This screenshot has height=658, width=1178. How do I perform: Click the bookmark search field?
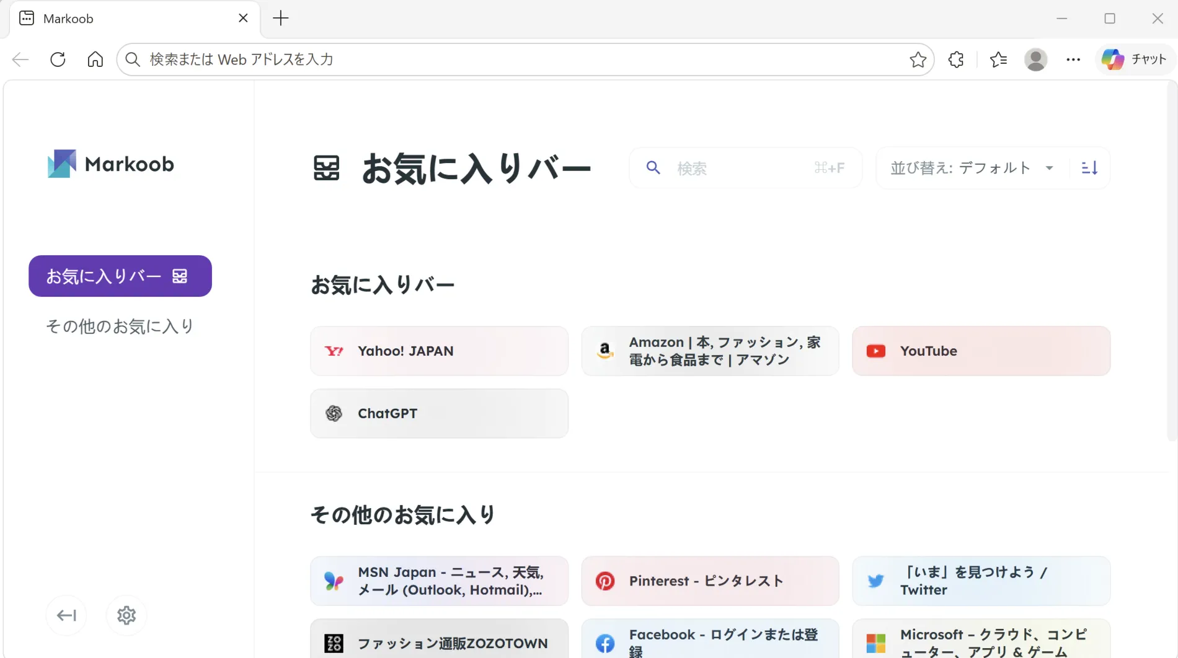pos(746,168)
